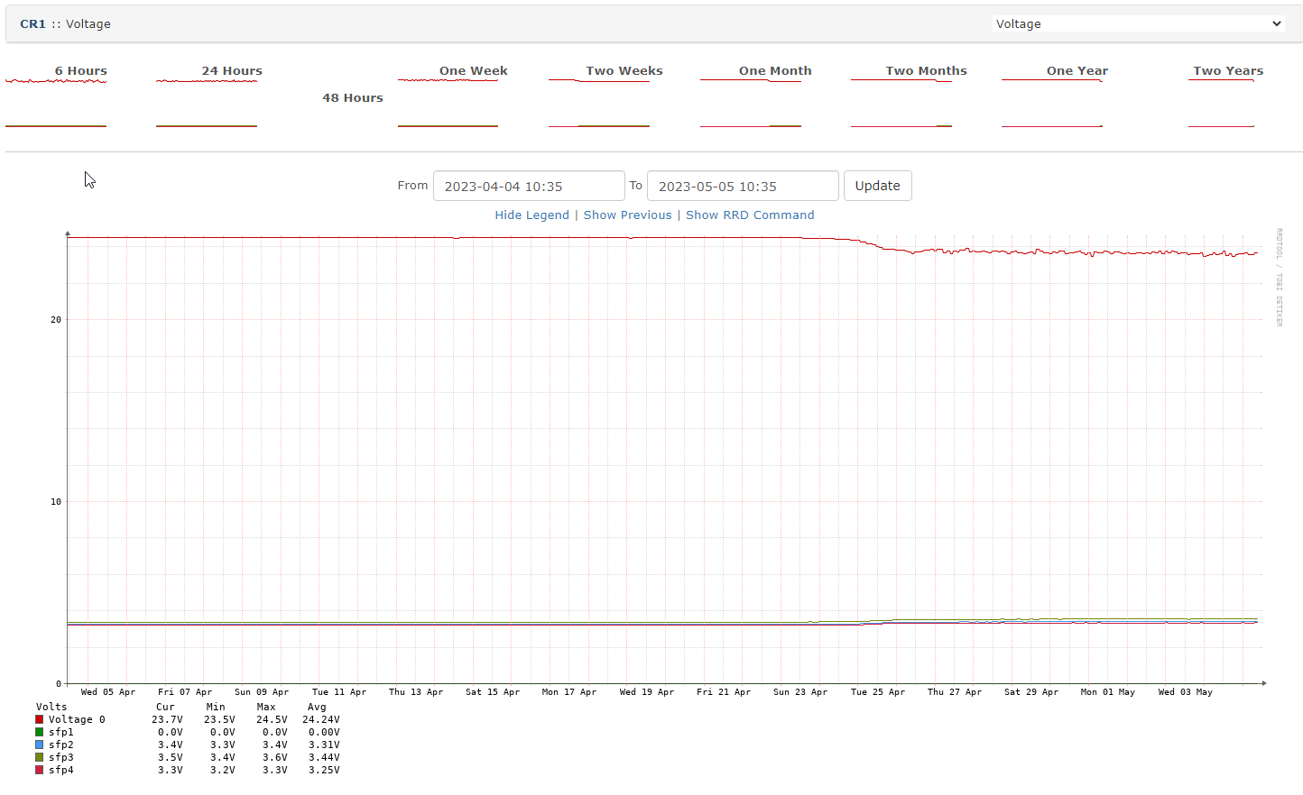This screenshot has height=795, width=1303.
Task: Click the Hide Legend link
Action: pos(531,215)
